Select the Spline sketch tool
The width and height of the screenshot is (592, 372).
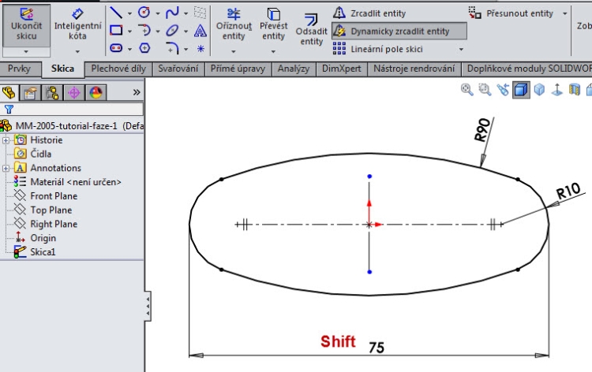172,13
